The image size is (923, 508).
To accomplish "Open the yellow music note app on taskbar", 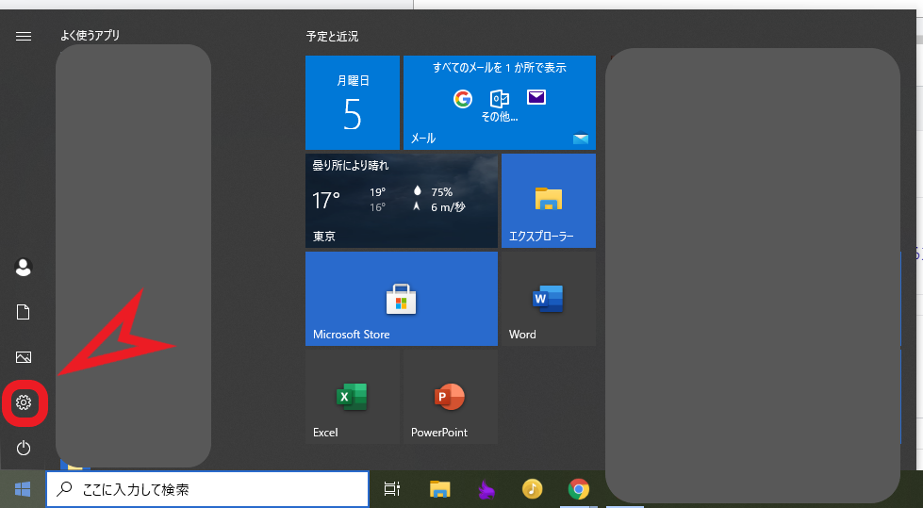I will tap(532, 488).
